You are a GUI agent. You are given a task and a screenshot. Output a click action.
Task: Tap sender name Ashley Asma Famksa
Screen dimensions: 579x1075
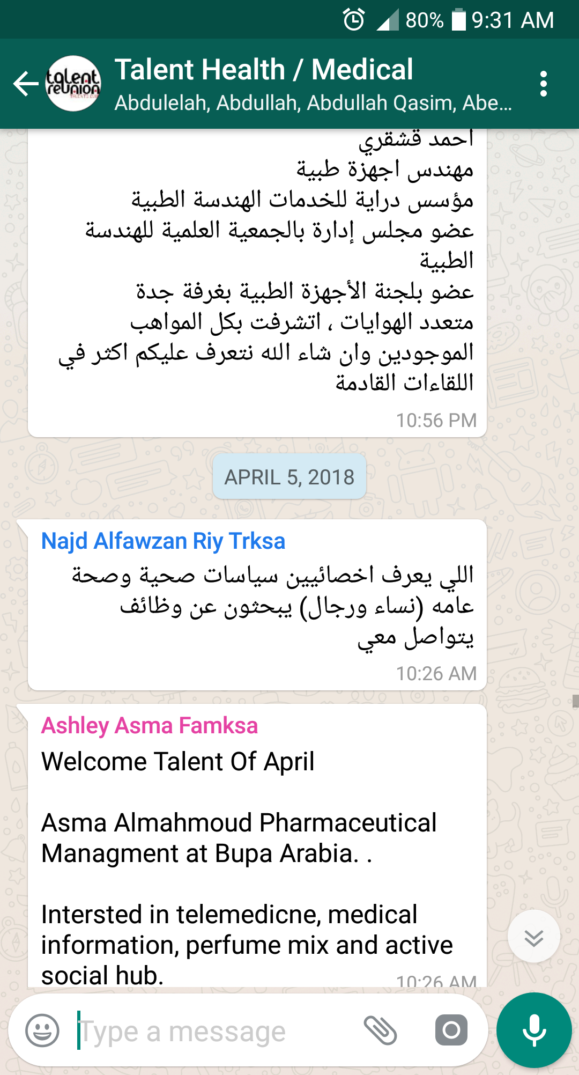[x=150, y=726]
